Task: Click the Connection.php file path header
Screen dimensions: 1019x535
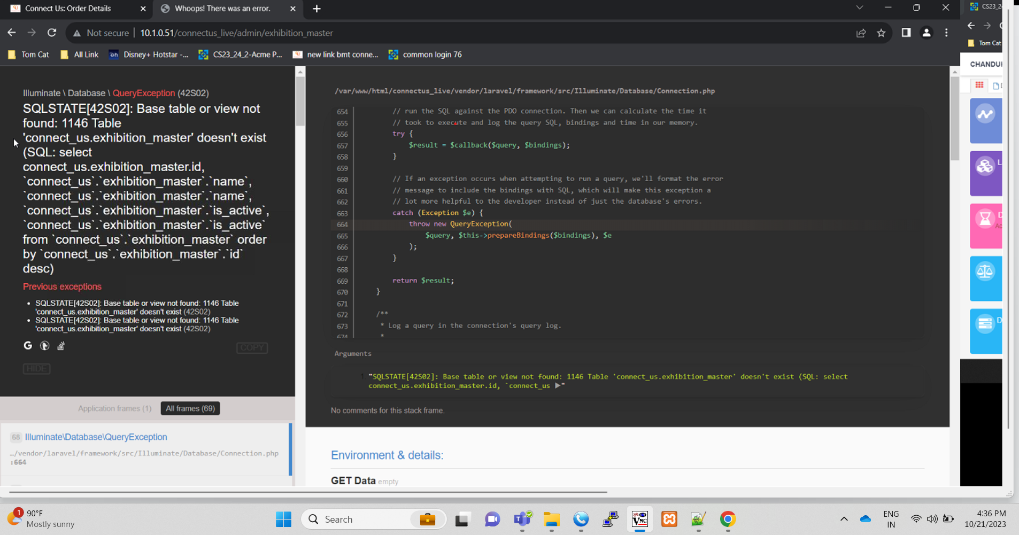Action: [524, 91]
